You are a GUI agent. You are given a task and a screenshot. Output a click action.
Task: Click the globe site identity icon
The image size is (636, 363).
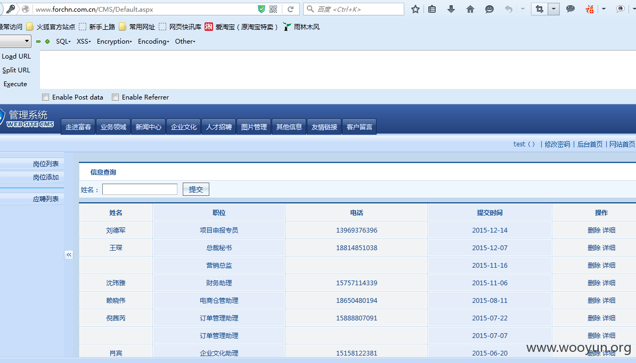[x=26, y=9]
